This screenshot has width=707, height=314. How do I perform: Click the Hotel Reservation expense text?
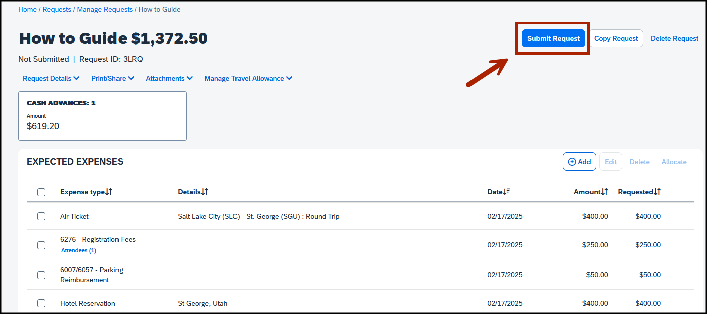click(88, 303)
